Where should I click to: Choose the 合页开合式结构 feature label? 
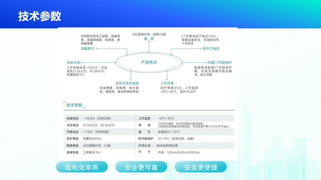tap(127, 83)
